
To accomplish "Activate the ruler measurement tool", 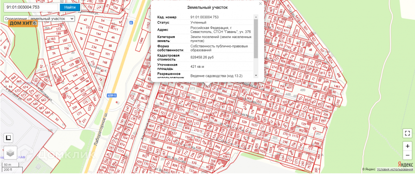I will [9, 138].
